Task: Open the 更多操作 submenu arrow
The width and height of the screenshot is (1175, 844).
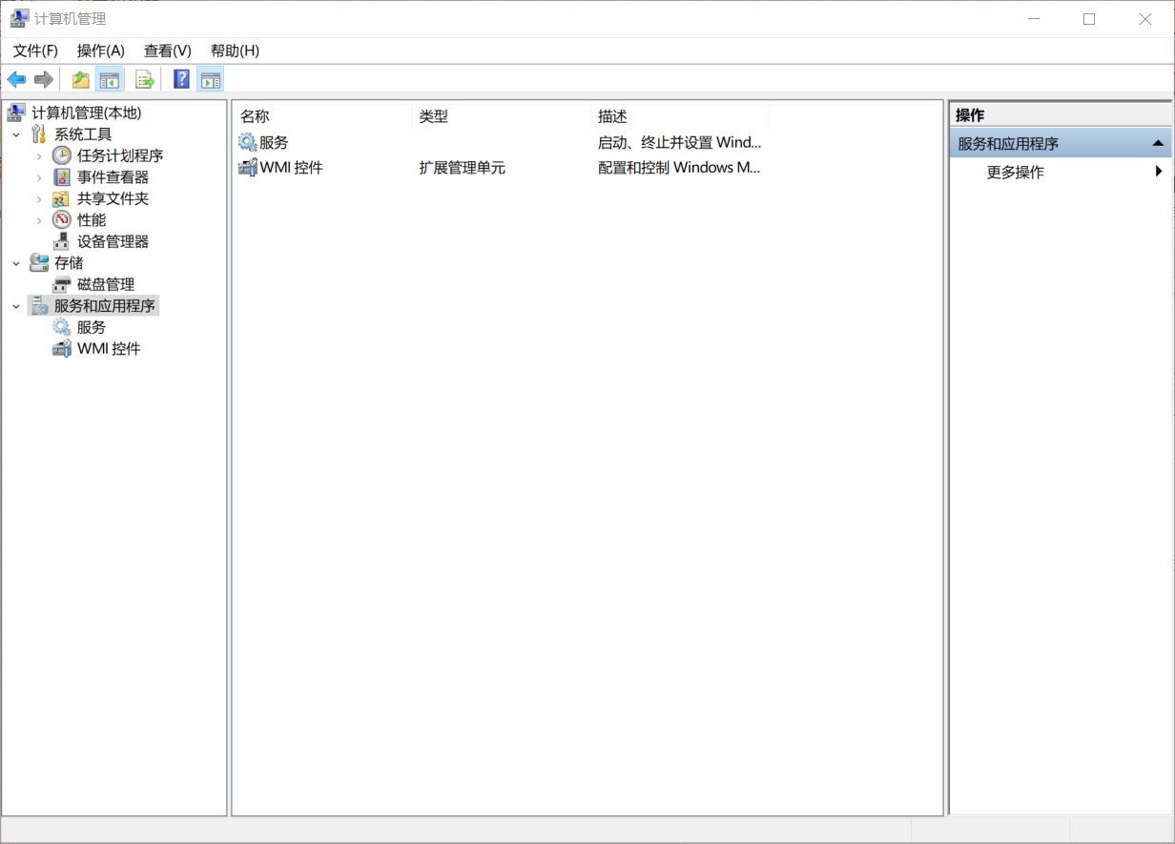Action: click(1159, 172)
